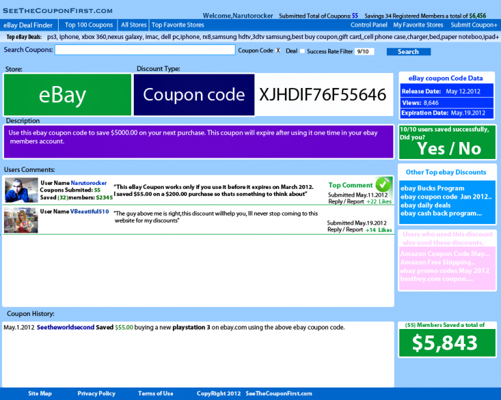Uncheck the Coupon Code checkbox
Screen dimensions: 501x400
pyautogui.click(x=279, y=51)
